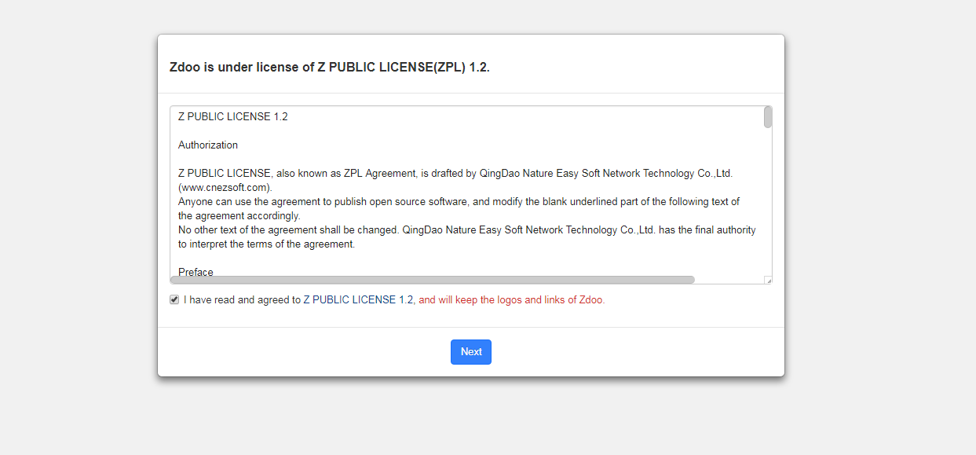Click the first line 'Z PUBLIC LICENSE 1.2' in textarea
Viewport: 976px width, 455px height.
(x=233, y=117)
